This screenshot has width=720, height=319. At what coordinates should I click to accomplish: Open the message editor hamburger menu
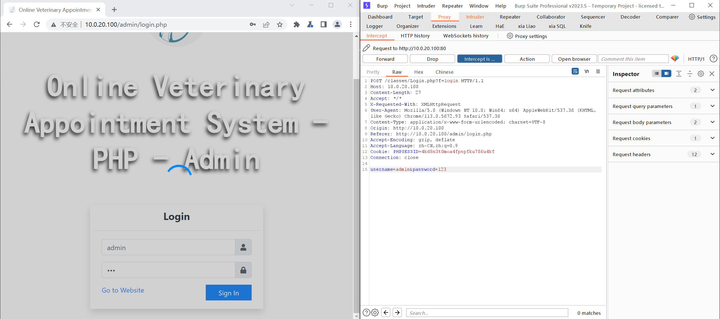pyautogui.click(x=598, y=71)
